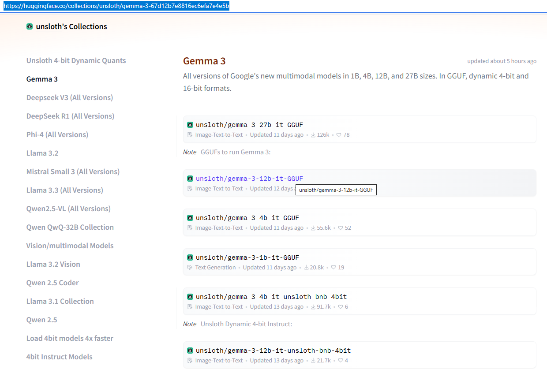This screenshot has width=547, height=373.
Task: Click avatar icon of gemma-3-12b-it-unsloth-bnb-4bit card
Action: [x=190, y=351]
